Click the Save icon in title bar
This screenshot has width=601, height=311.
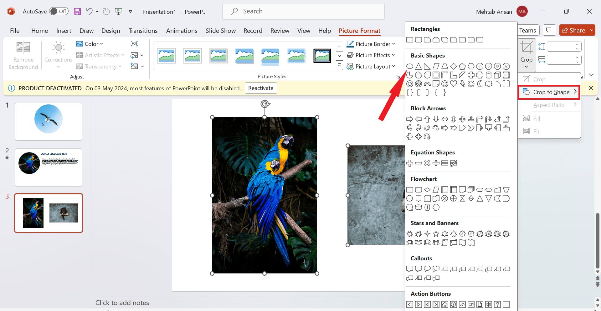point(77,12)
